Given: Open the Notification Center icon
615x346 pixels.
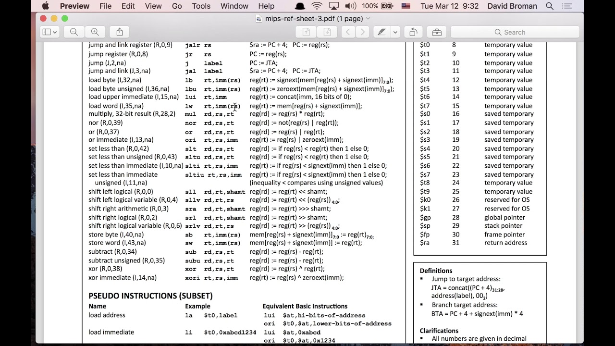Looking at the screenshot, I should coord(567,6).
